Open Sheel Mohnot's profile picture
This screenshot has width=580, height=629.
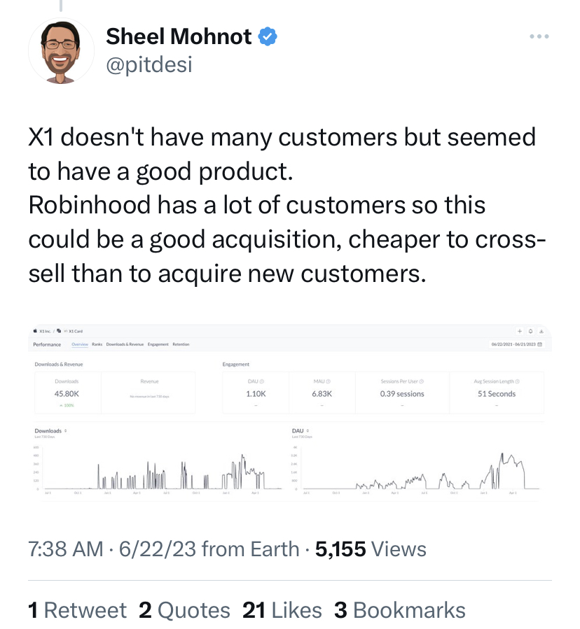[x=61, y=52]
